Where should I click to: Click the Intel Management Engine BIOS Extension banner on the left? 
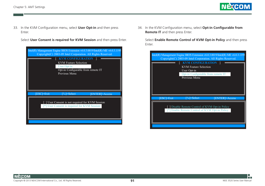click(x=74, y=52)
